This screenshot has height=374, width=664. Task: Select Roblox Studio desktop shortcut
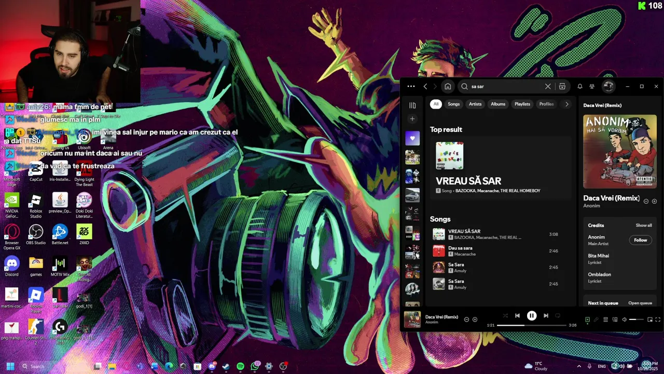(36, 205)
